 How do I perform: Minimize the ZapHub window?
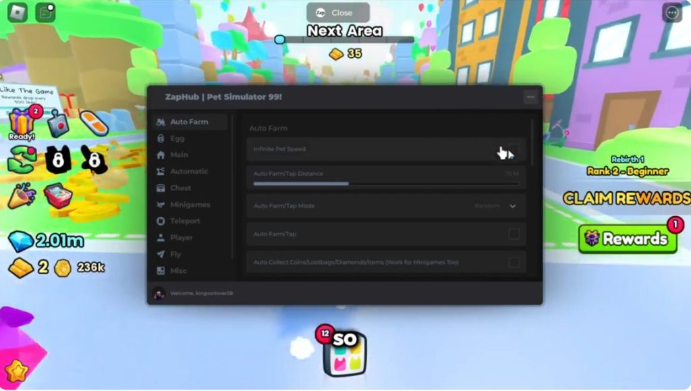pos(530,97)
